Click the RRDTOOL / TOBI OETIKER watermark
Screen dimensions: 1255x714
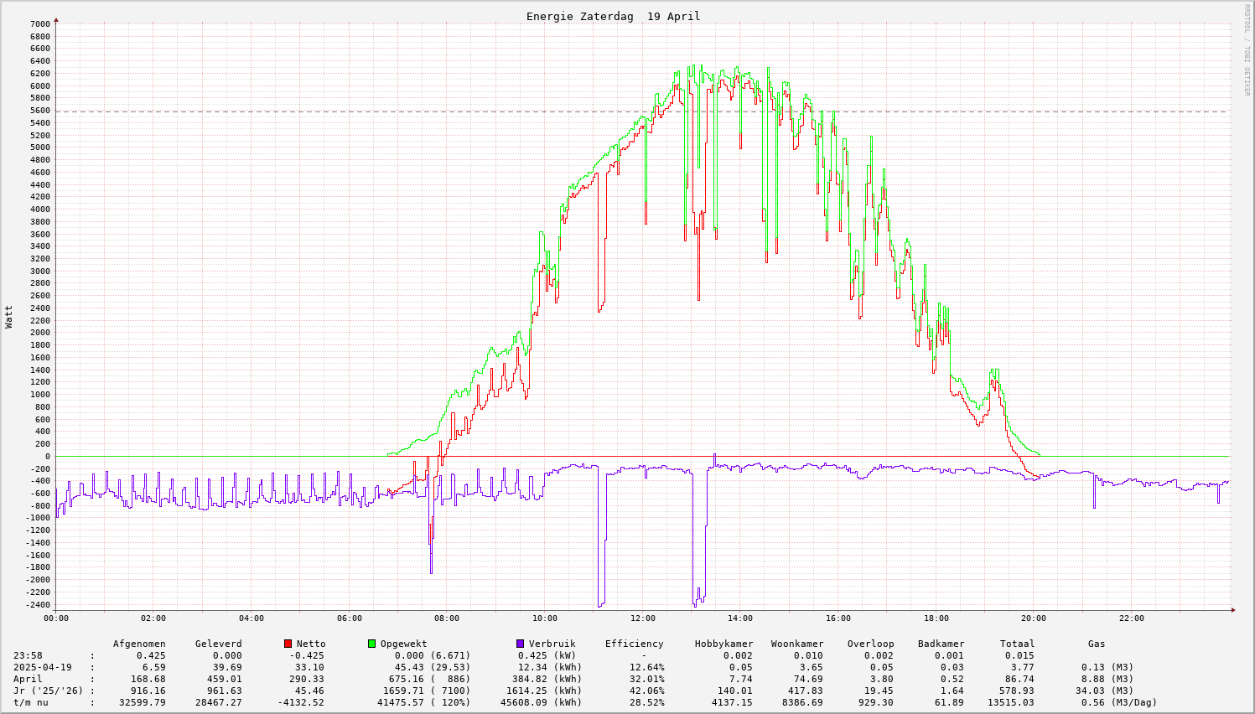(1247, 49)
